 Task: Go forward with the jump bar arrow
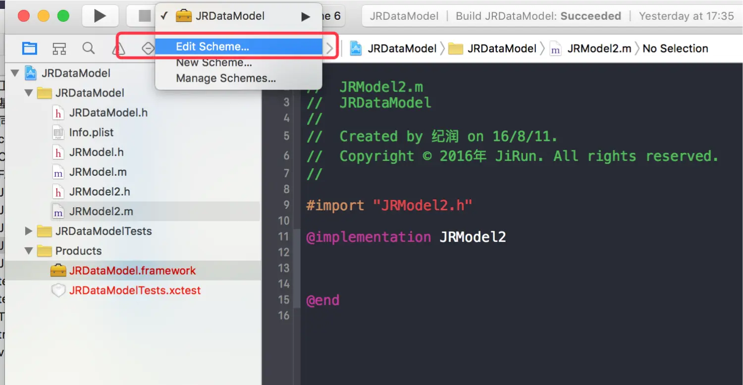(330, 48)
